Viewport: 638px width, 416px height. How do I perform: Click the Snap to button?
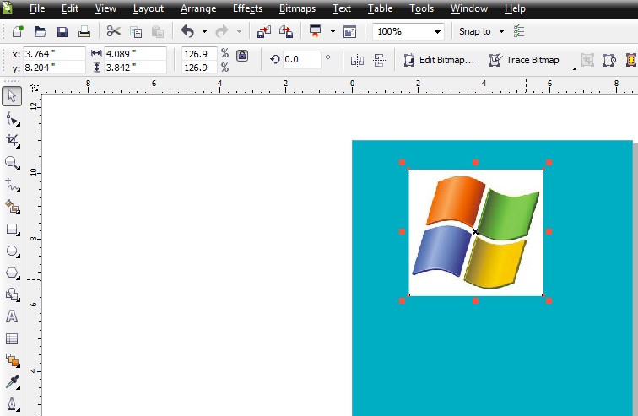(475, 31)
